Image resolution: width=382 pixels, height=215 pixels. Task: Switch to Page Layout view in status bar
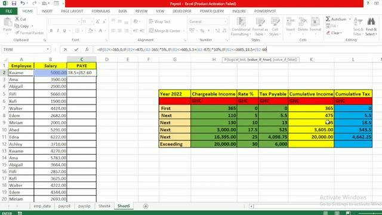(337, 213)
